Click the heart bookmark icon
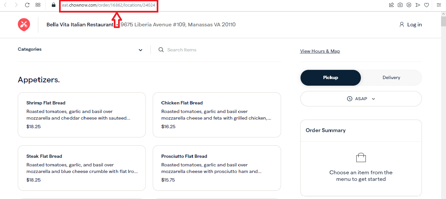The height and width of the screenshot is (199, 446). (x=427, y=5)
